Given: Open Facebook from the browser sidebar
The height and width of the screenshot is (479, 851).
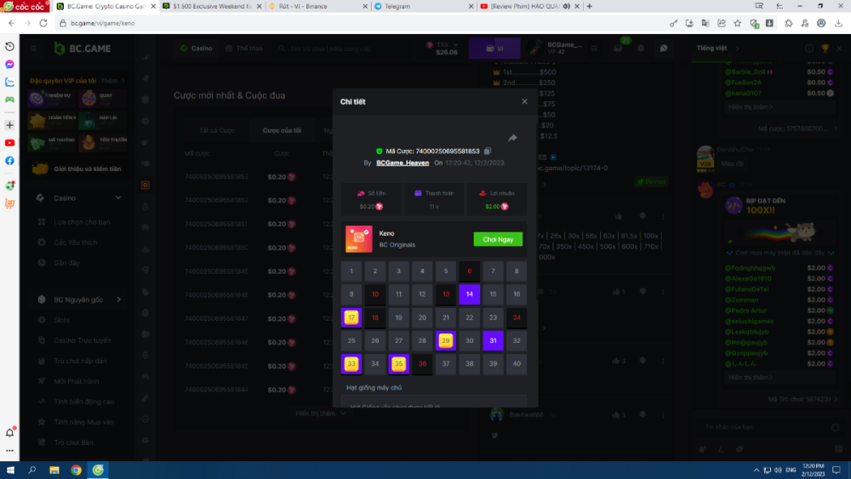Looking at the screenshot, I should coord(9,161).
